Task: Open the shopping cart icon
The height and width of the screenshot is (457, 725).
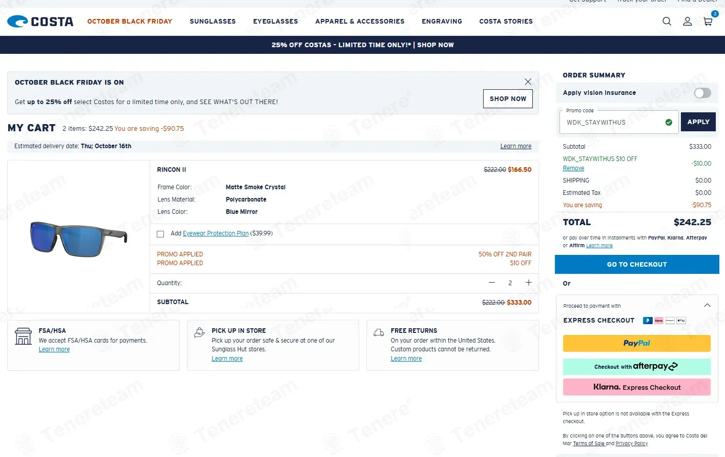Action: [x=708, y=22]
